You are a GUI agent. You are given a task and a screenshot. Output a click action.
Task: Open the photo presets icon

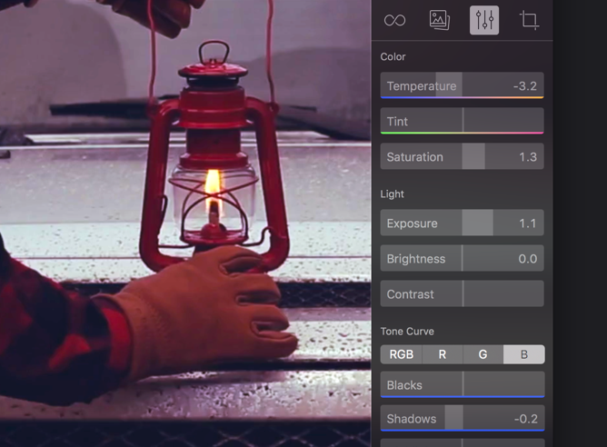click(440, 20)
